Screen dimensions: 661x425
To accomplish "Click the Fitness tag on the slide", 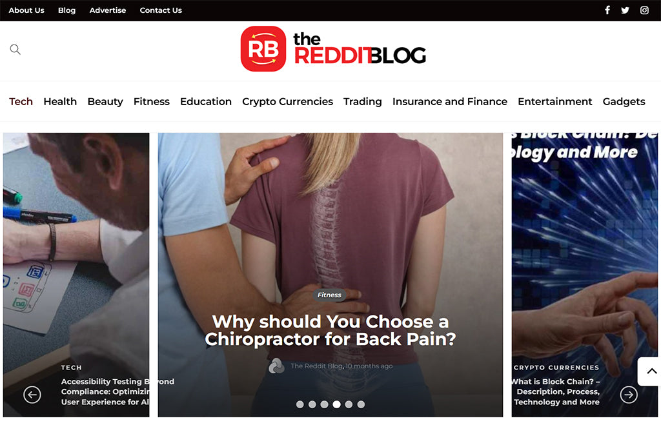I will pos(329,295).
